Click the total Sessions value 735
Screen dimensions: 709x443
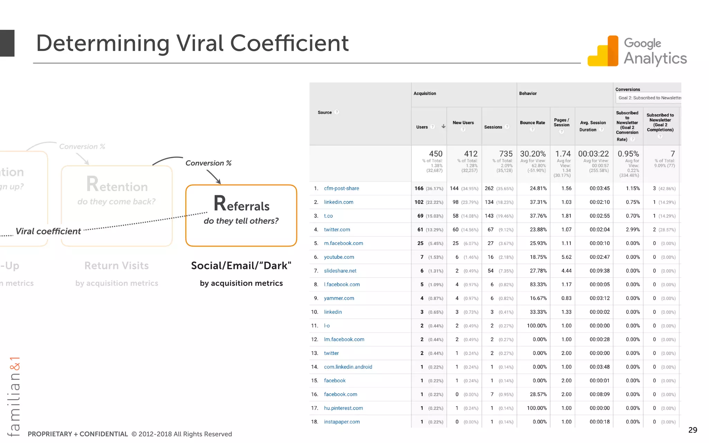pos(505,154)
